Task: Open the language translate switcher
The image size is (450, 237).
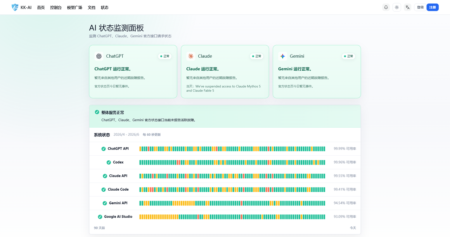Action: pos(407,7)
